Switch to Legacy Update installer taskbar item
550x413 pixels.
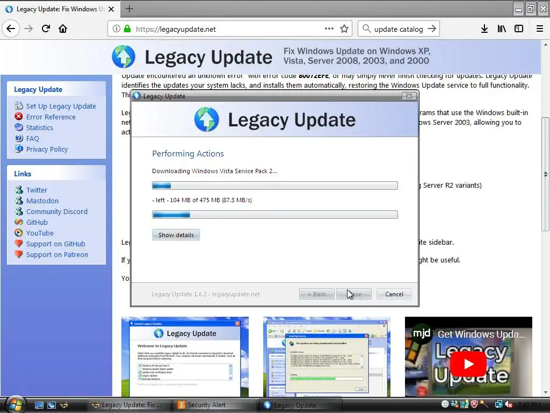301,405
